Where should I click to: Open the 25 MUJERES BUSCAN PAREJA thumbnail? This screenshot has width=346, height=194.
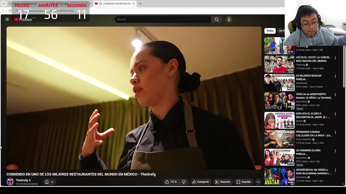(x=279, y=82)
